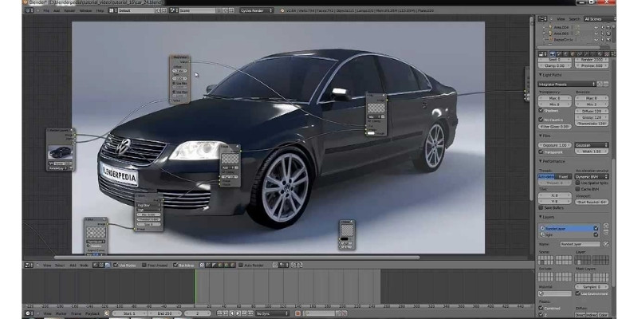Open the Node menu in node editor

pos(84,265)
